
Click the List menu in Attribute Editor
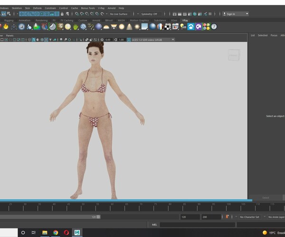click(253, 36)
